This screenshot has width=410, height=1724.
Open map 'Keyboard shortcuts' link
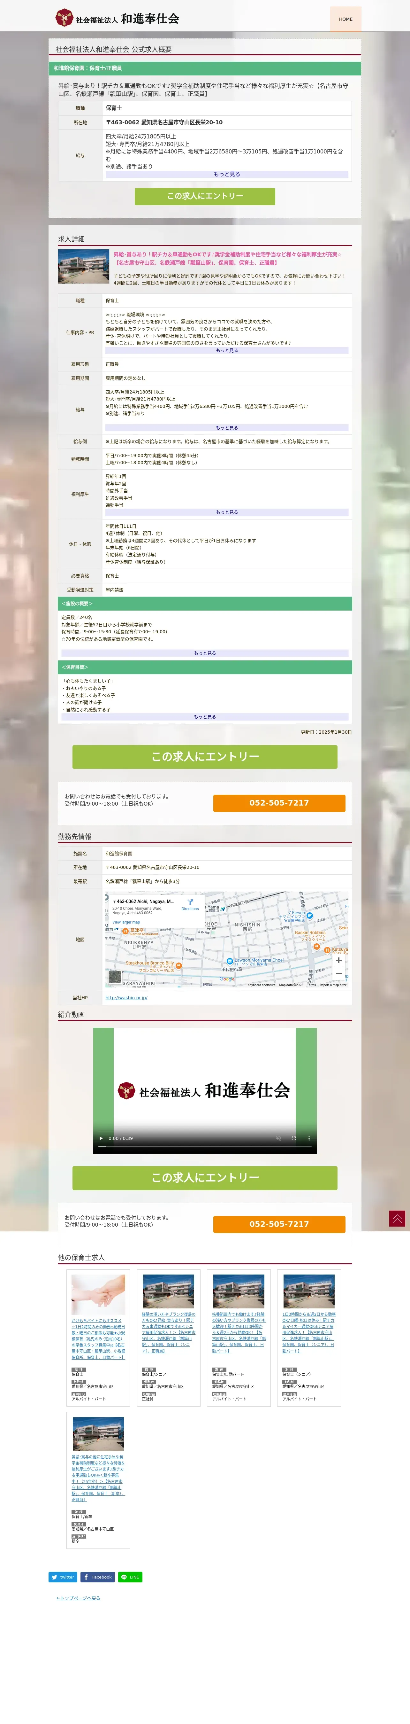click(261, 985)
